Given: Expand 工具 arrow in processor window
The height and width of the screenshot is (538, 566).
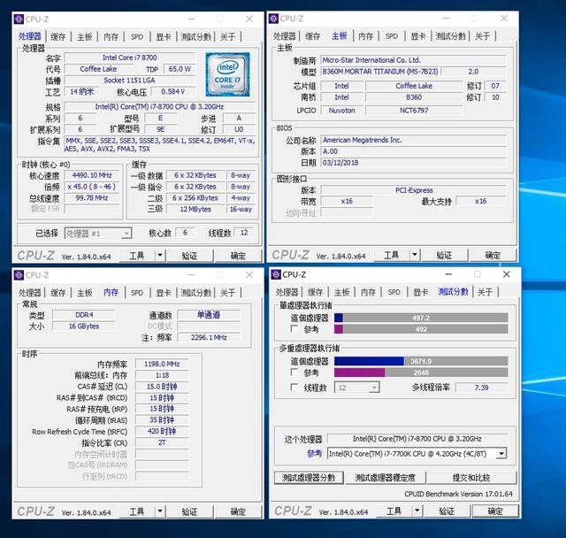Looking at the screenshot, I should (160, 256).
